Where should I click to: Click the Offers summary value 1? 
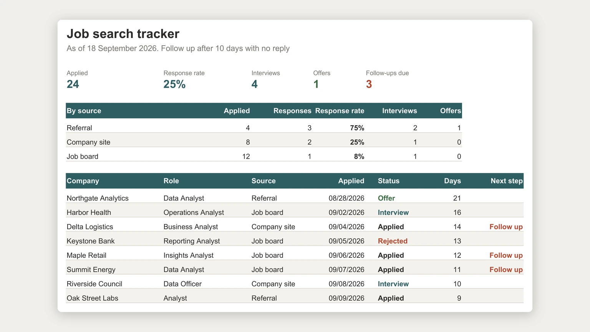pyautogui.click(x=316, y=84)
